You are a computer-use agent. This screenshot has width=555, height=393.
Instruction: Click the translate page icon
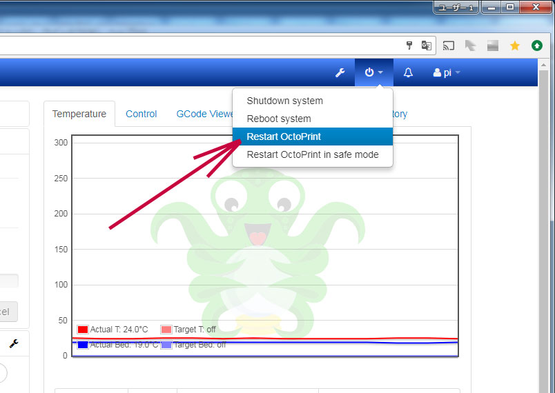(x=426, y=46)
